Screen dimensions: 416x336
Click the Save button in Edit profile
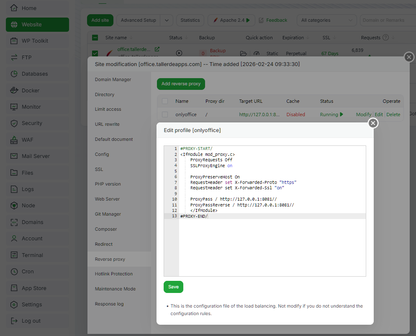click(173, 287)
